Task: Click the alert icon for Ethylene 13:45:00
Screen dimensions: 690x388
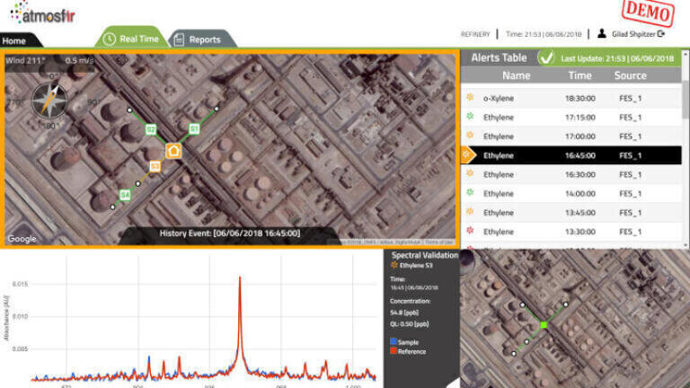Action: [470, 212]
